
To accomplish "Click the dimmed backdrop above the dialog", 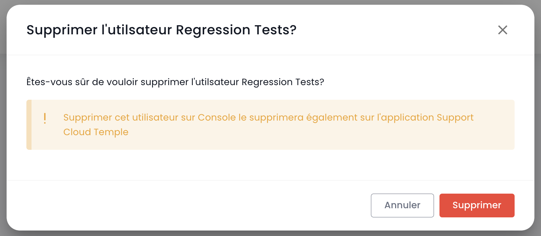I will 270,2.
